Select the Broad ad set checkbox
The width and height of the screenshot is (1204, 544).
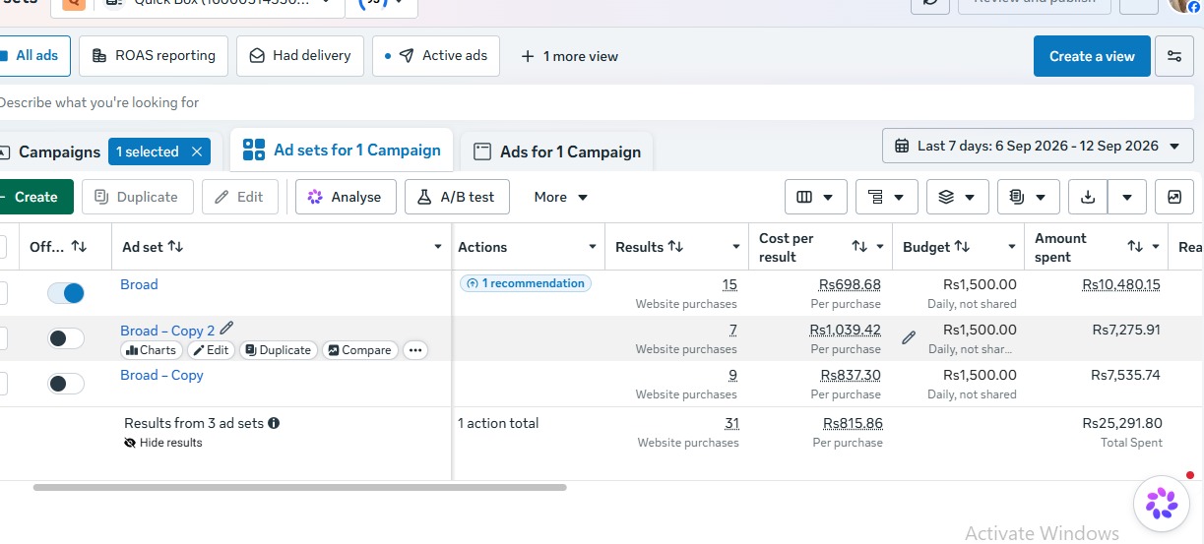tap(2, 293)
